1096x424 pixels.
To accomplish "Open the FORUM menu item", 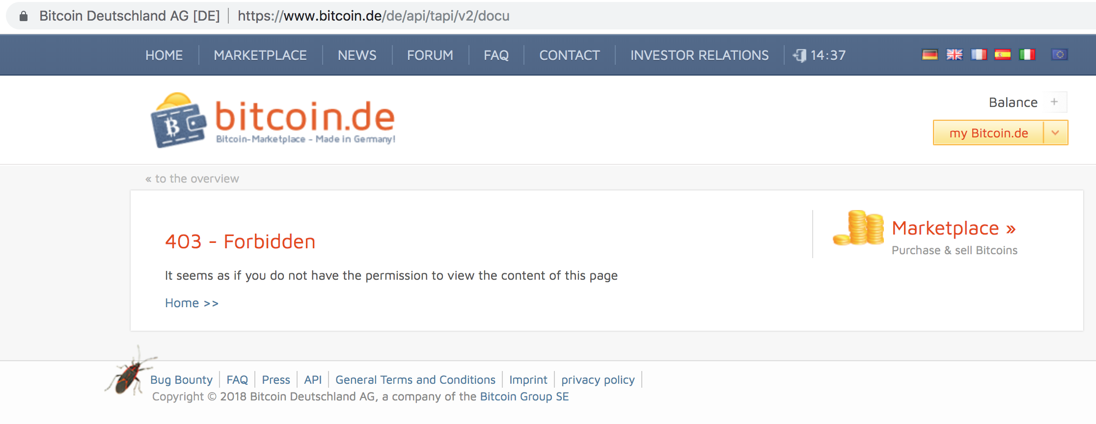I will 430,55.
